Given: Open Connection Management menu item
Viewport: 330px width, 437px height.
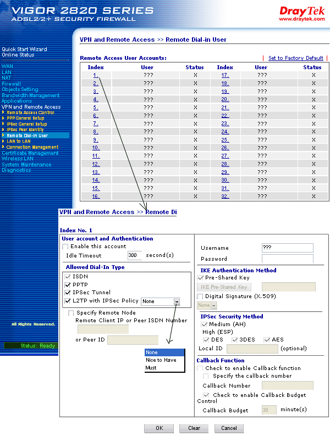Looking at the screenshot, I should tap(32, 147).
